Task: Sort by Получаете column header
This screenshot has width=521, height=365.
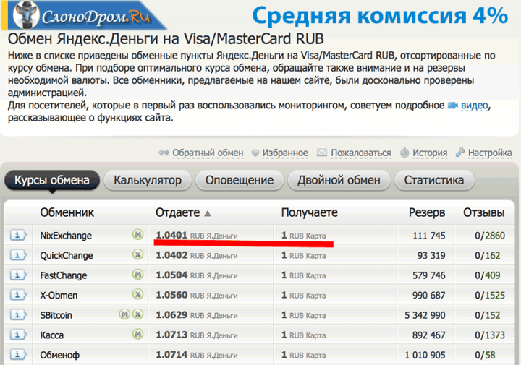Action: pos(310,212)
